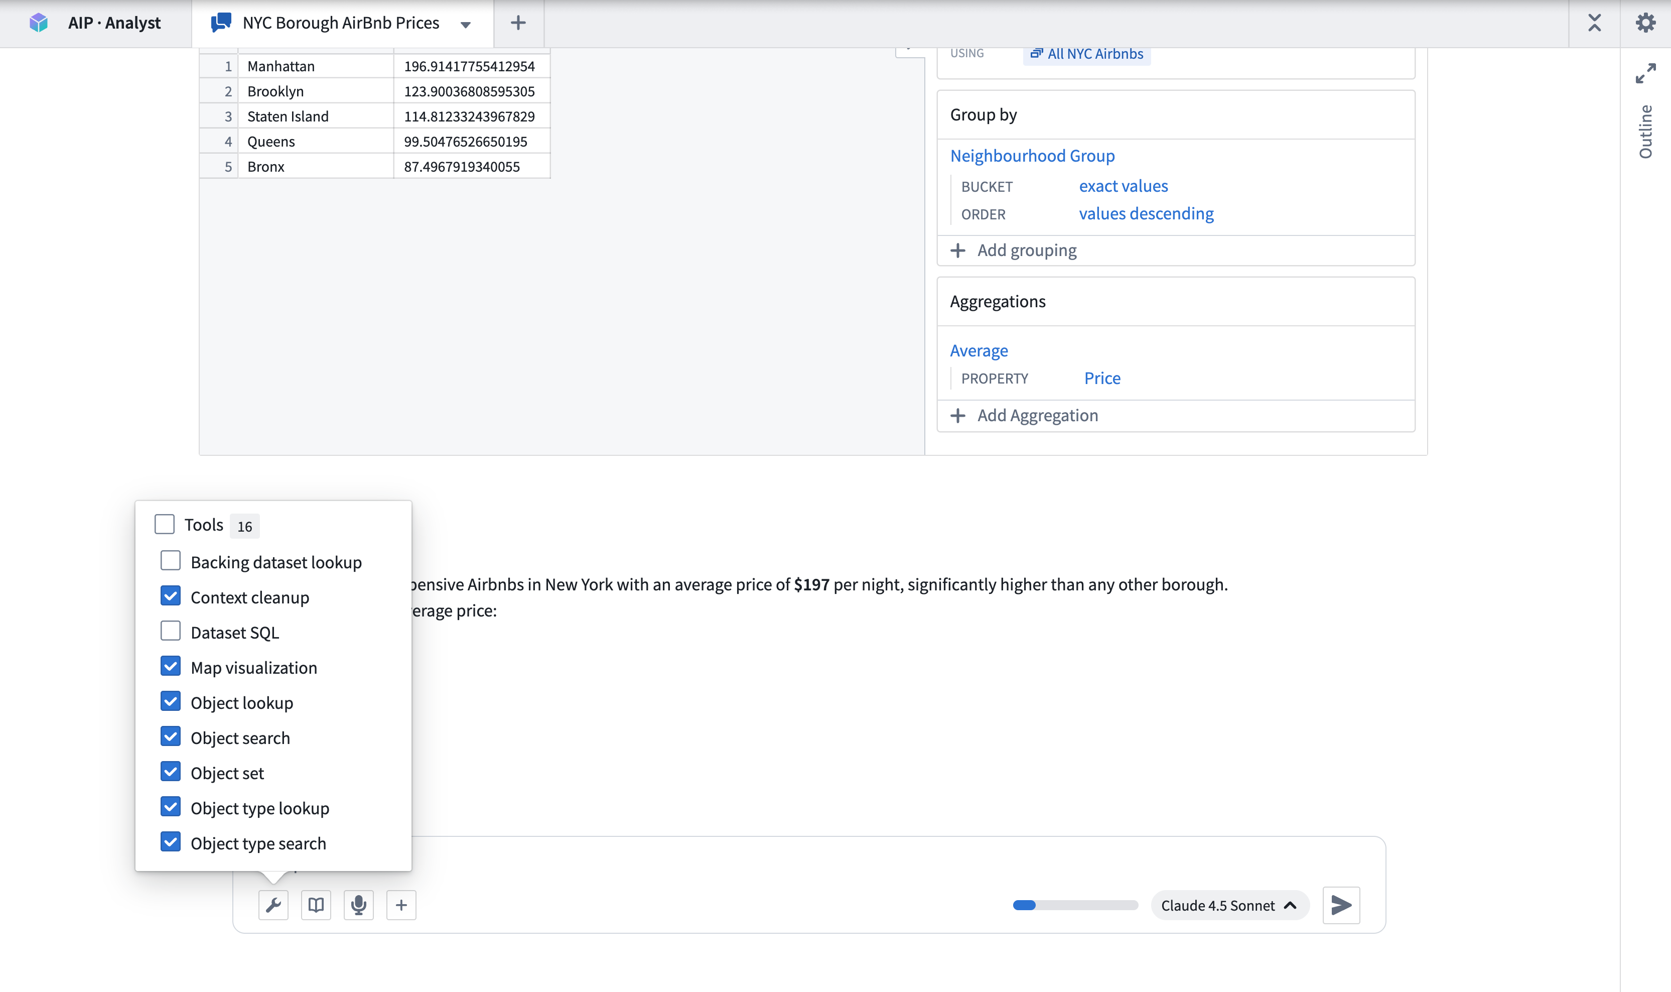Click Add Aggregation below the Average section

tap(1037, 415)
